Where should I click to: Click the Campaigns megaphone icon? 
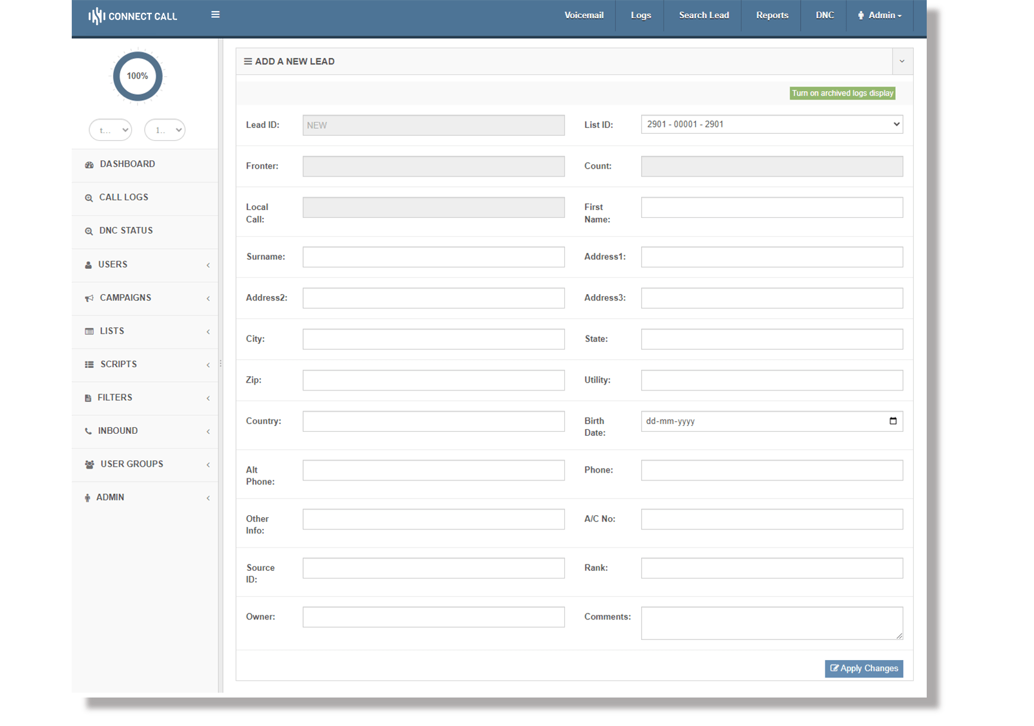click(x=89, y=298)
